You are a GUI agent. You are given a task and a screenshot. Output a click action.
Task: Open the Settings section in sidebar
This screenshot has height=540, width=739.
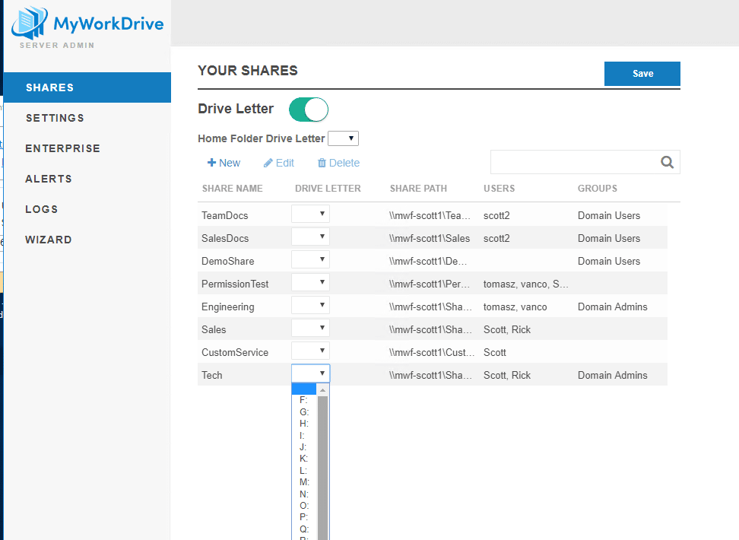(x=55, y=118)
